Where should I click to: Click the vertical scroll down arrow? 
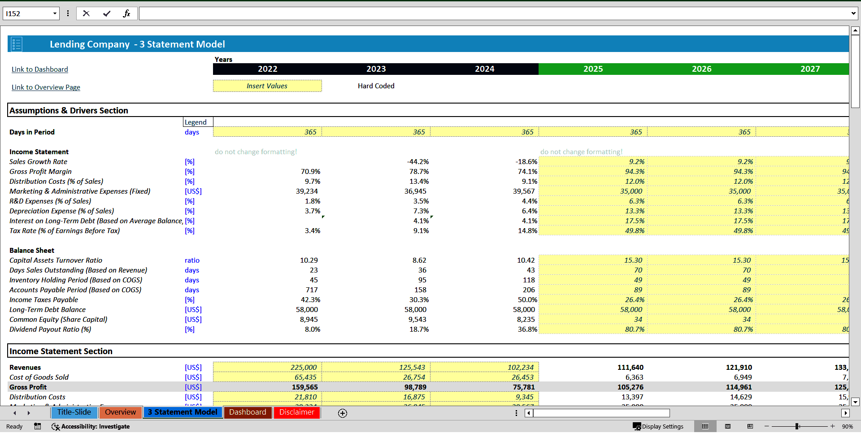855,402
